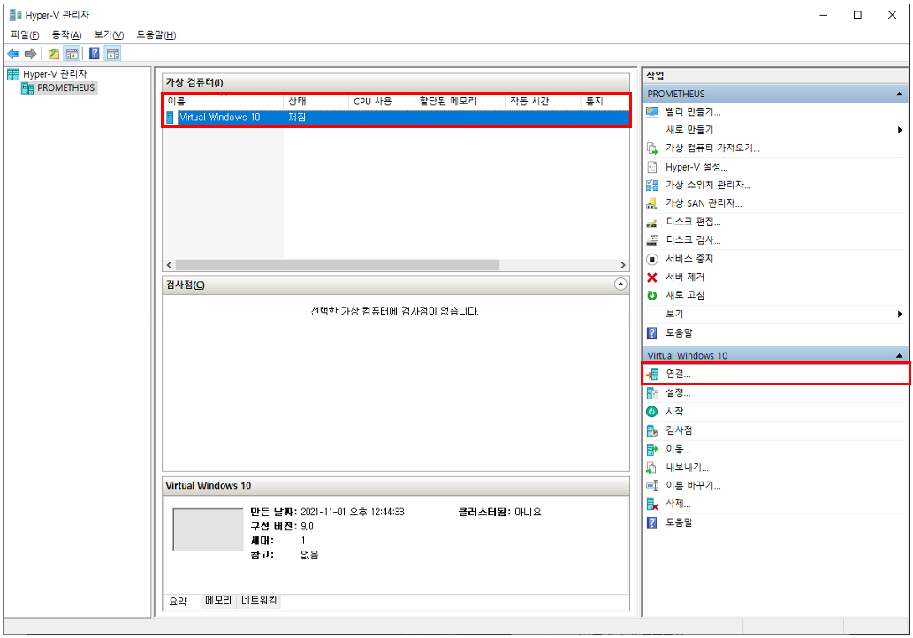Click the green 시작 power icon
This screenshot has height=638, width=913.
point(652,412)
